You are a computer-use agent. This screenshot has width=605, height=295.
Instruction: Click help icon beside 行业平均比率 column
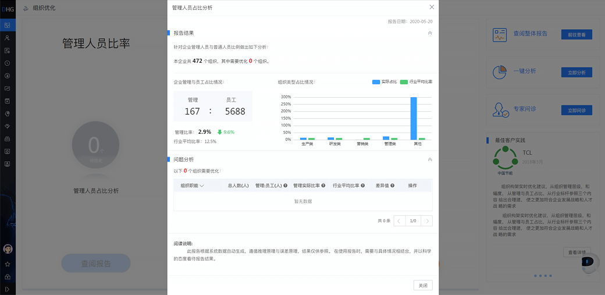(x=363, y=186)
